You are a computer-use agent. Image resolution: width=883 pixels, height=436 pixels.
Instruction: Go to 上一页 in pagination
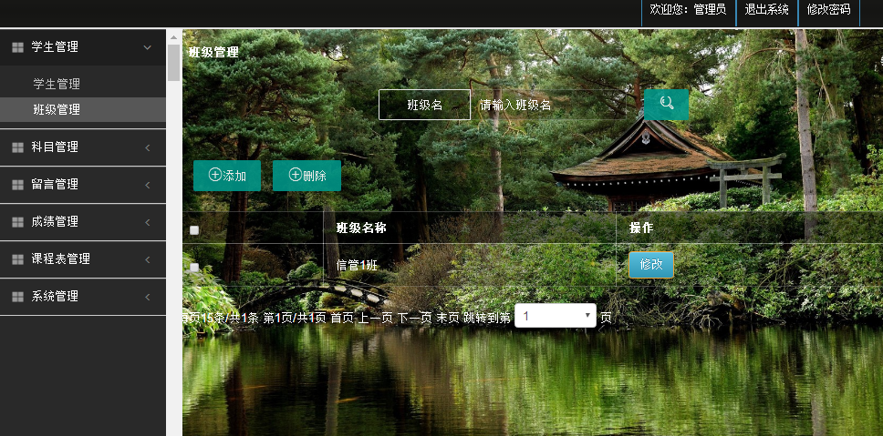click(x=376, y=318)
